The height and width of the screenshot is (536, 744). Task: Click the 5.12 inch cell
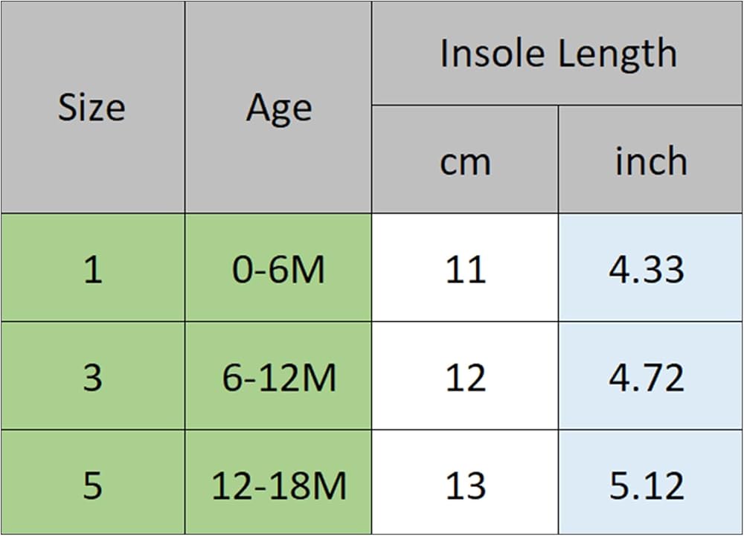click(650, 482)
